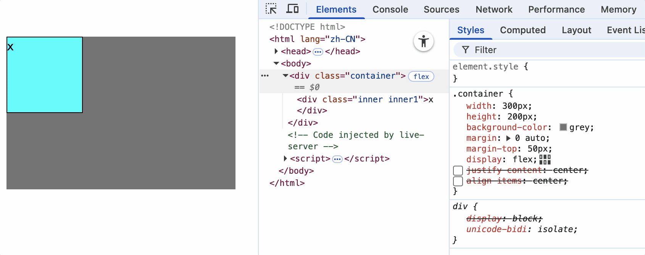Collapse the body element node

(276, 63)
